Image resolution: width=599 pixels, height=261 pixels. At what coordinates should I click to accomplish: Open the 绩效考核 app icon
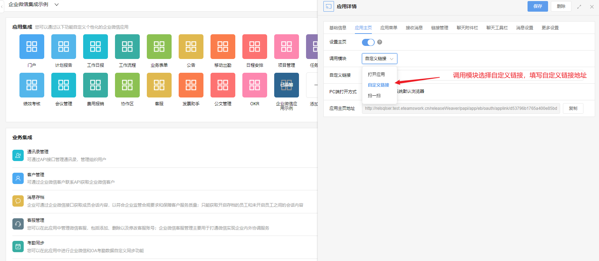(32, 85)
